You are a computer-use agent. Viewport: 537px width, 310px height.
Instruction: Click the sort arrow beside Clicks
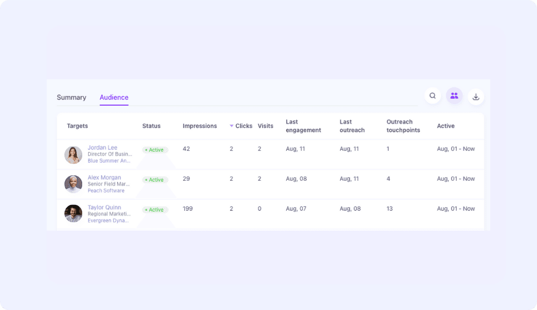pos(231,126)
